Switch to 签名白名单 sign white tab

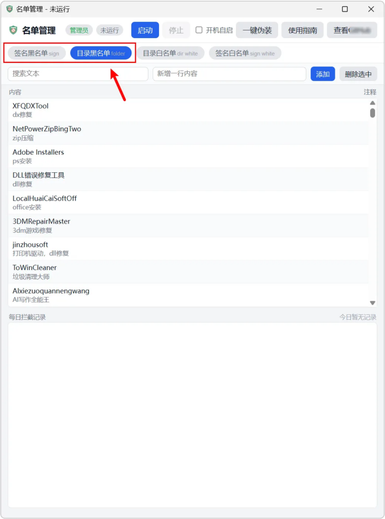pos(245,53)
